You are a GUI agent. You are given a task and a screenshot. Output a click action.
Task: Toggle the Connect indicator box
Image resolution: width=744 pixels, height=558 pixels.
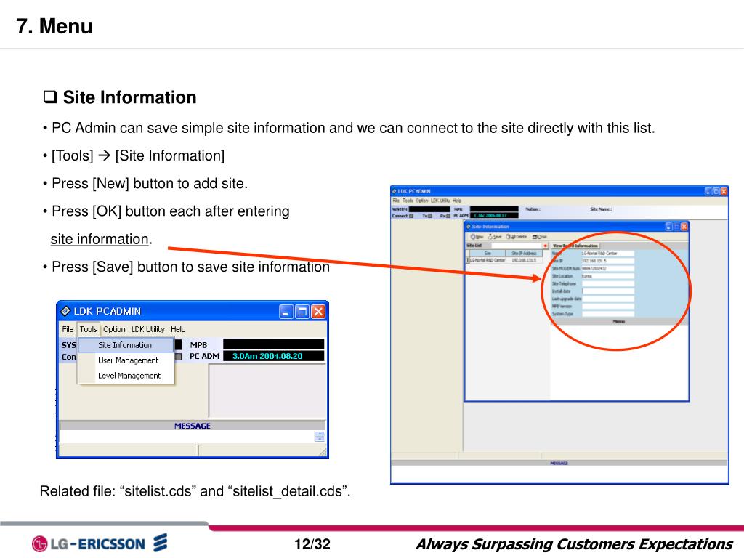411,216
